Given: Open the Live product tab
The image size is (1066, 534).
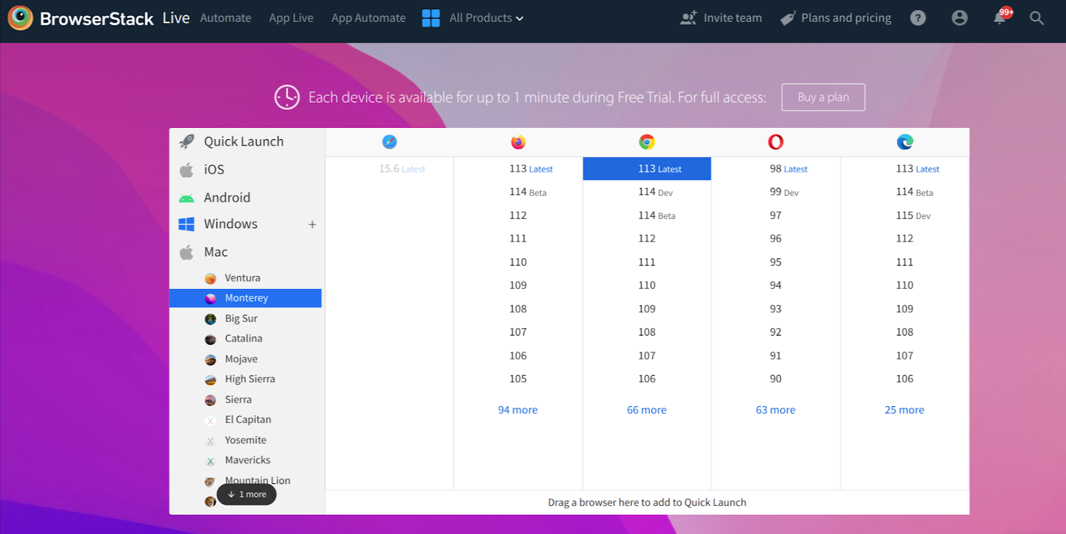Looking at the screenshot, I should coord(176,18).
